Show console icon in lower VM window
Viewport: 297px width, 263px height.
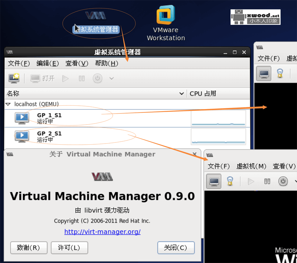(214, 181)
